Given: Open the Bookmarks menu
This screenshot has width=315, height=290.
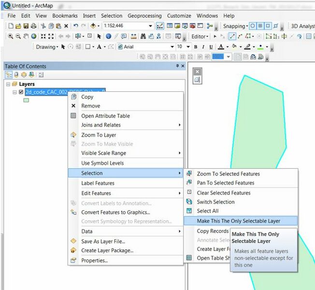Looking at the screenshot, I should coord(65,15).
